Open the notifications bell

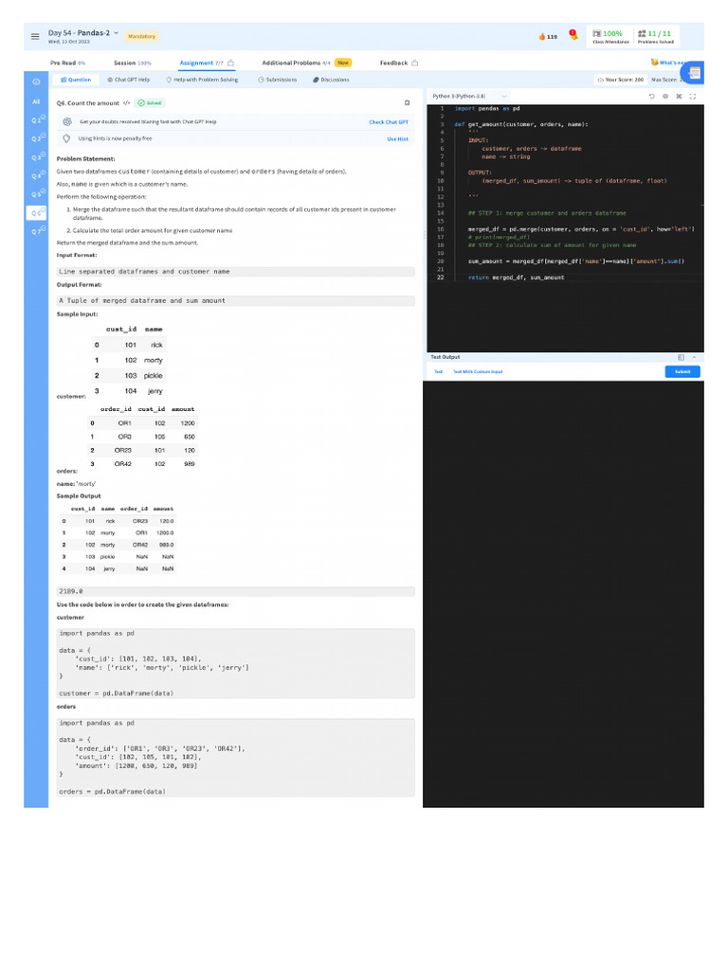(573, 35)
